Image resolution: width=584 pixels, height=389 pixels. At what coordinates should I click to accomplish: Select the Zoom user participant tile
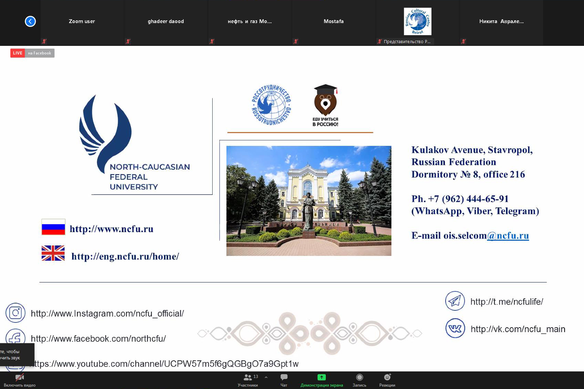coord(82,23)
